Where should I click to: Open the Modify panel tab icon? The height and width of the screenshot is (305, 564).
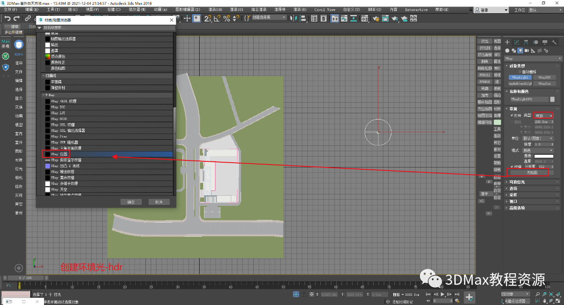(x=516, y=42)
